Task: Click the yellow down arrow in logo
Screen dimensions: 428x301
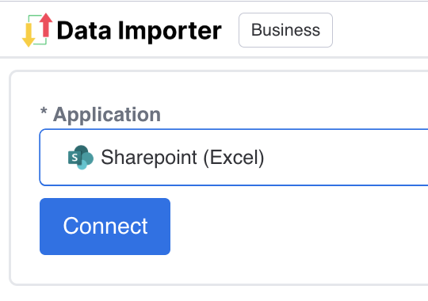Action: 29,35
